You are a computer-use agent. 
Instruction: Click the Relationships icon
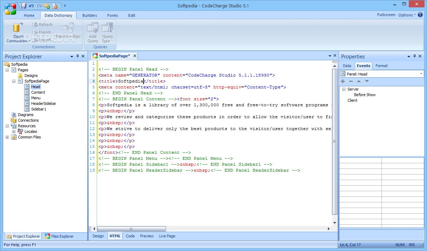(68, 28)
